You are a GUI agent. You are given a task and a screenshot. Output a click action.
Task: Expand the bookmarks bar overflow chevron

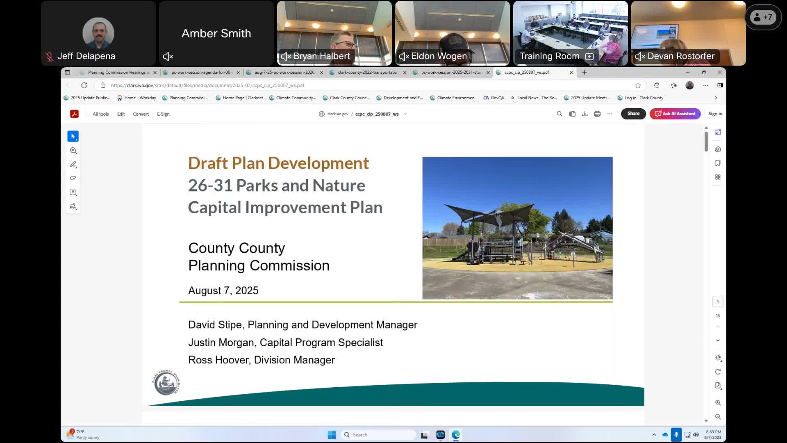point(716,98)
